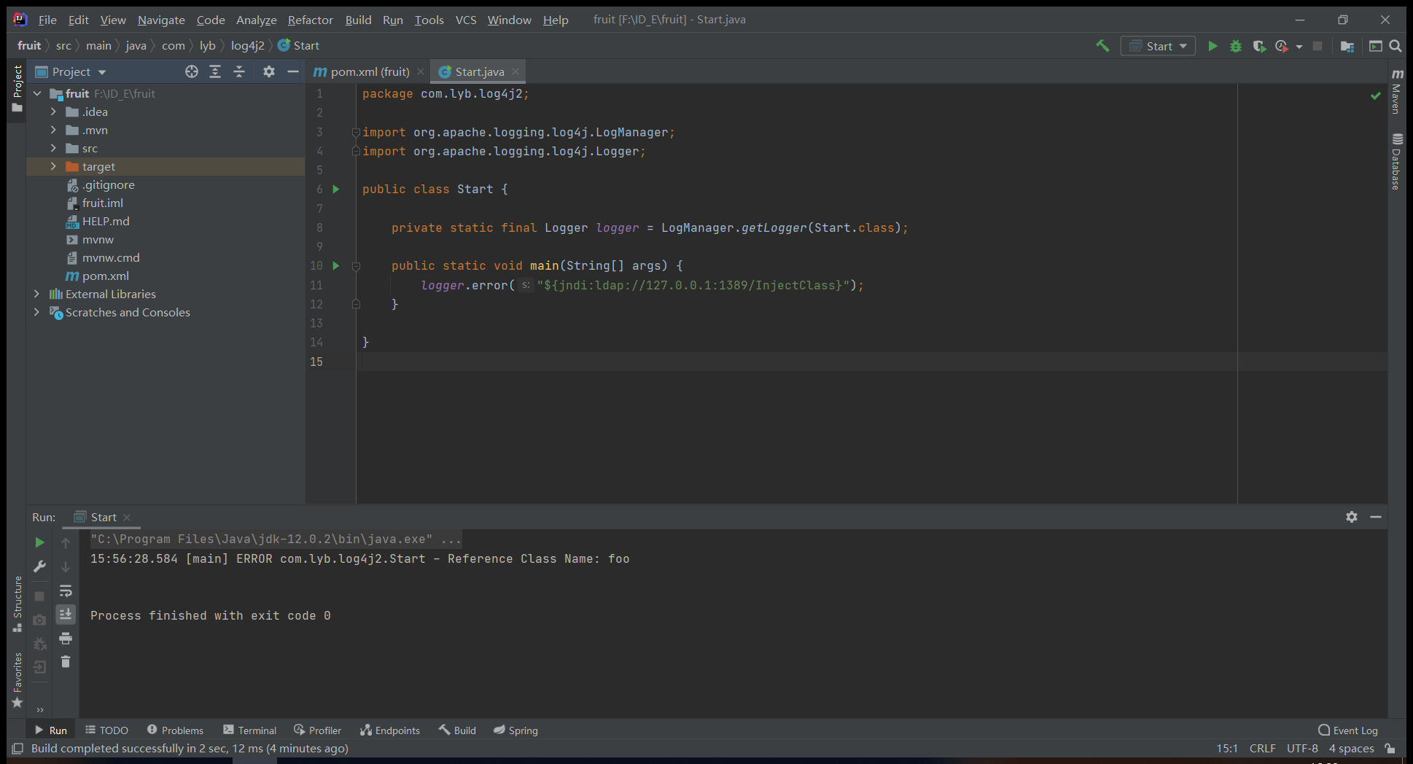Viewport: 1413px width, 764px height.
Task: Click run gutter icon next to main method
Action: pyautogui.click(x=336, y=266)
